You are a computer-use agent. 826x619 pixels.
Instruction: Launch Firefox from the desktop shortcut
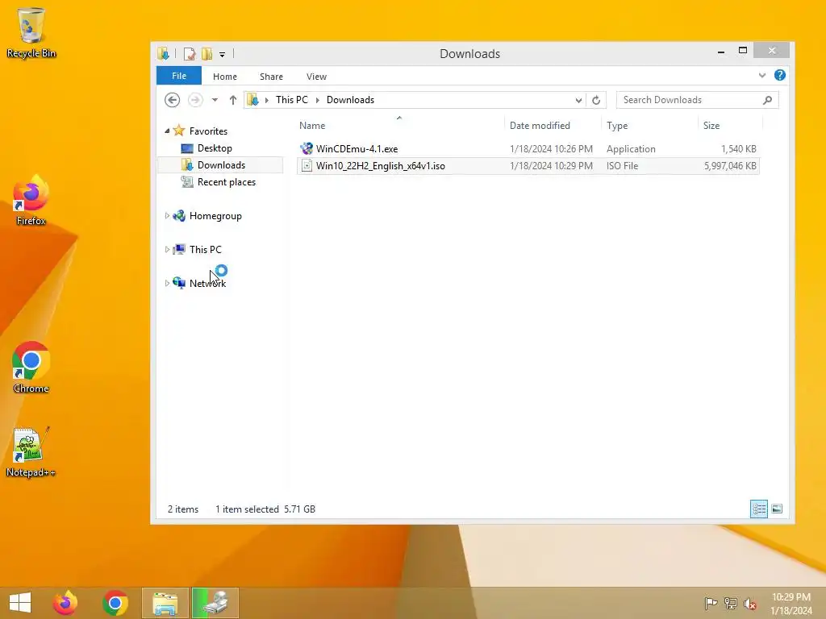[31, 201]
